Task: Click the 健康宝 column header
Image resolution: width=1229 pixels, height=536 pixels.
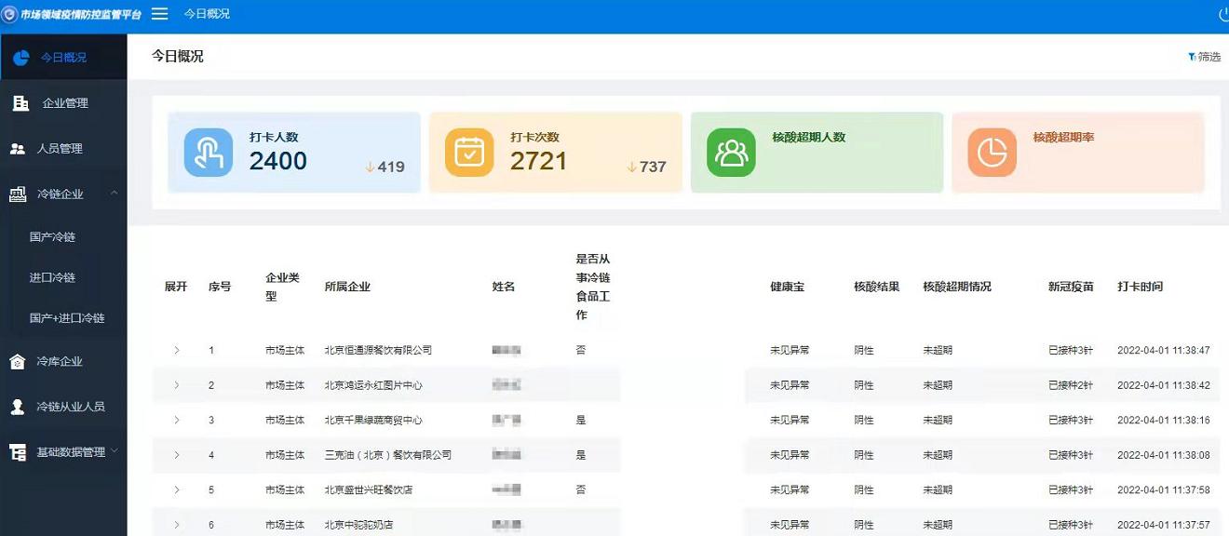Action: [787, 287]
